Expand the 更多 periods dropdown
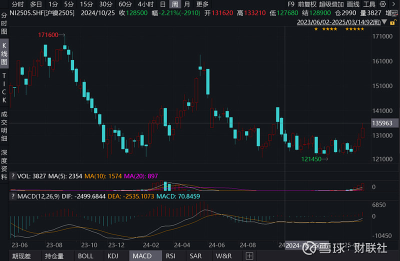The height and width of the screenshot is (261, 400). (x=202, y=4)
